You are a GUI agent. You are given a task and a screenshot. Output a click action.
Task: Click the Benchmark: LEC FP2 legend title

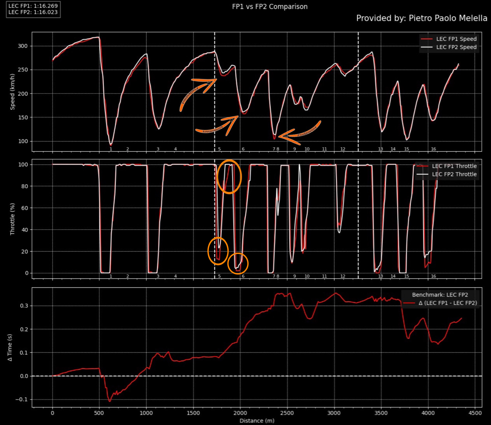(x=440, y=295)
